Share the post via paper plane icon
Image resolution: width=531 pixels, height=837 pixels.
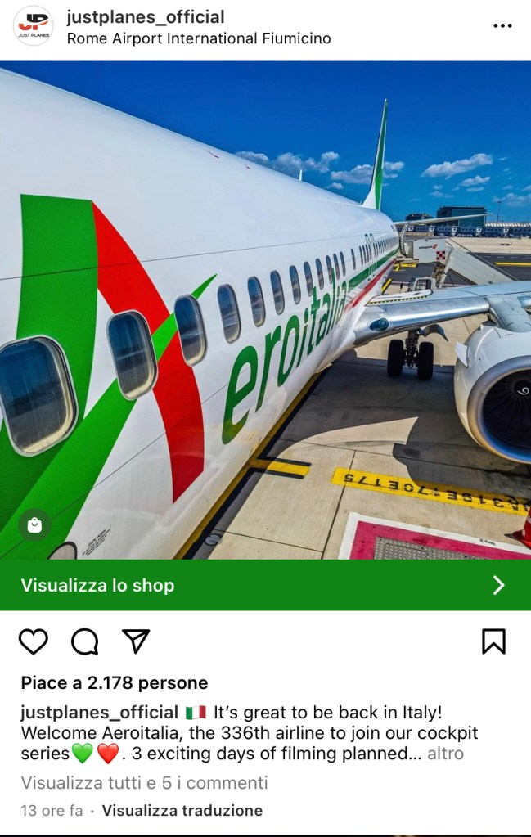pyautogui.click(x=136, y=641)
